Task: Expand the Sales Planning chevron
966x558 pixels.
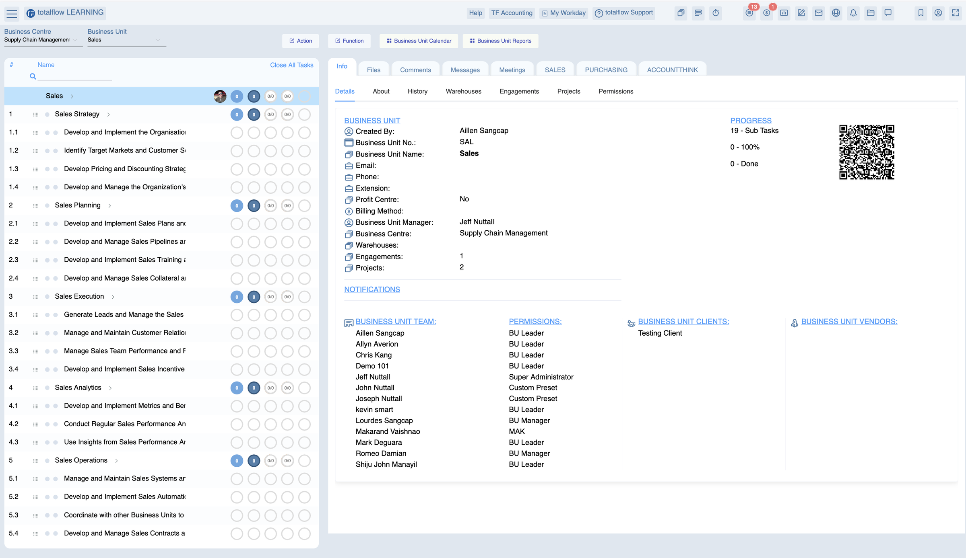Action: [x=109, y=206]
